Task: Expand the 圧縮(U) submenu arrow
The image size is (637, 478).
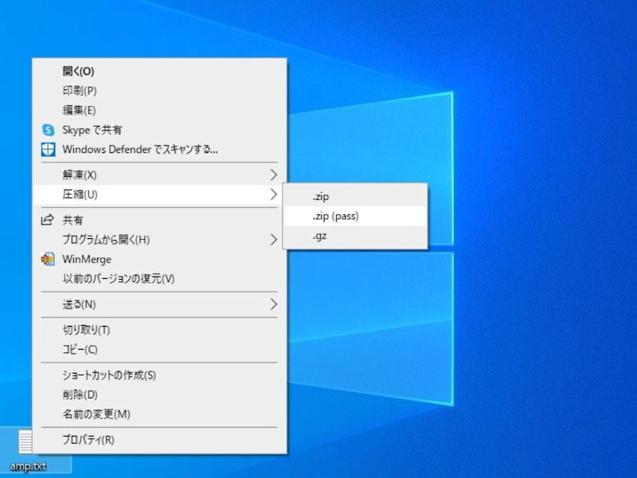Action: coord(274,194)
